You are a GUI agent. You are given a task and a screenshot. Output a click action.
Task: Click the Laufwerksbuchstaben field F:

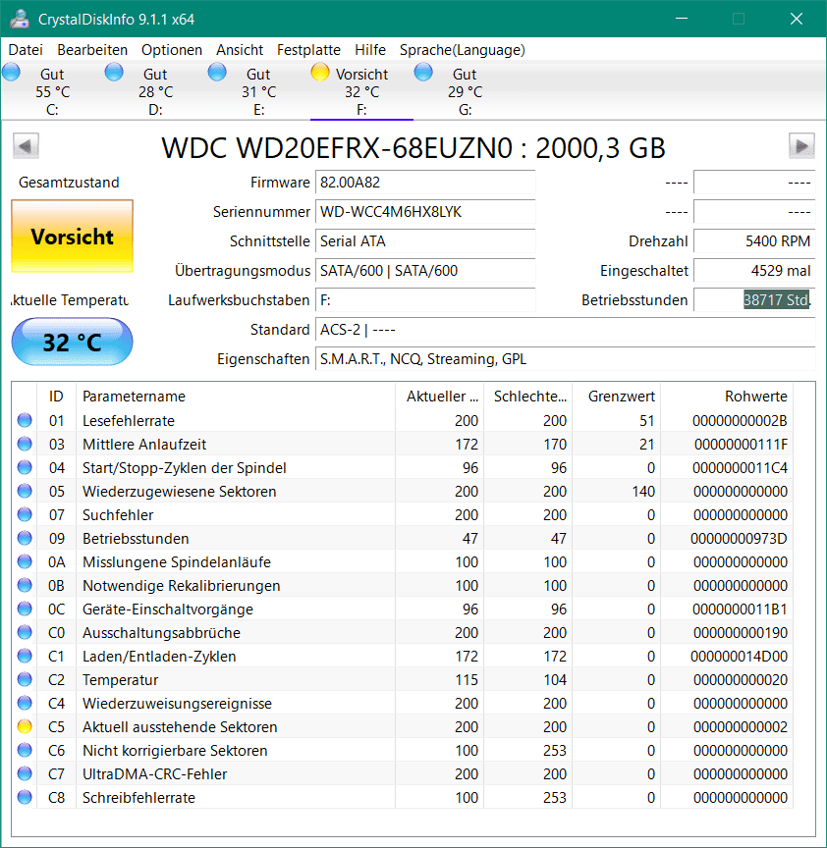pos(425,299)
